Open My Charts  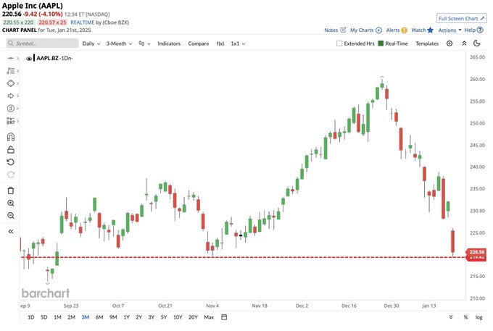366,30
